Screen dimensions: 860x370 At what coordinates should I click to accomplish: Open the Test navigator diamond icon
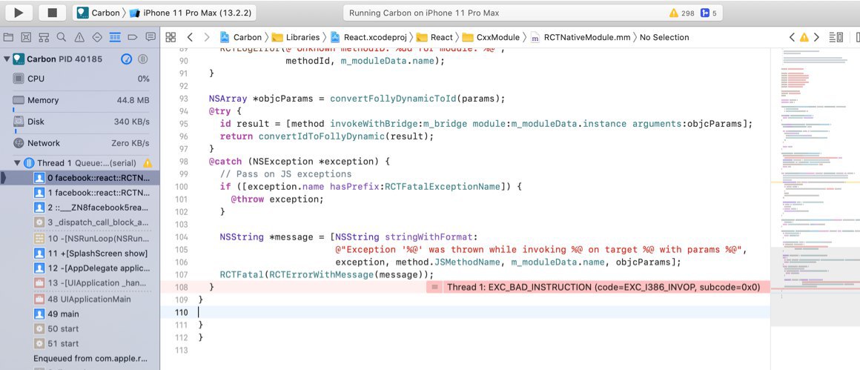(x=97, y=37)
